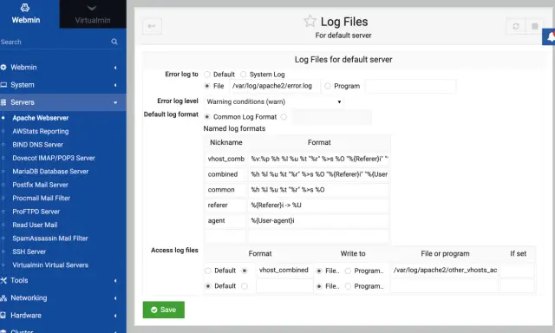Select Program option for Error log
Viewport: 555px width, 333px height.
click(x=328, y=86)
